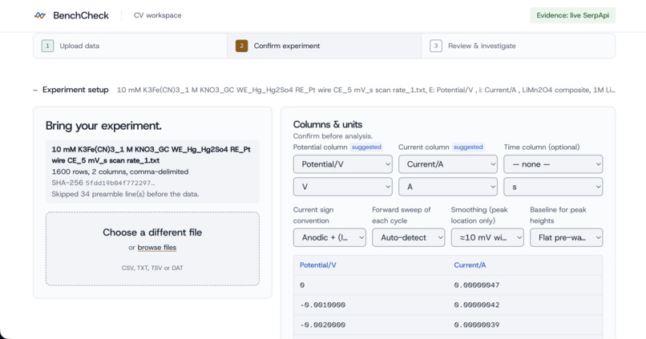
Task: Click the BenchCheck brand name
Action: 81,15
